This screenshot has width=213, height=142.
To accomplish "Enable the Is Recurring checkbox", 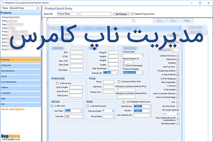I will pyautogui.click(x=57, y=83).
